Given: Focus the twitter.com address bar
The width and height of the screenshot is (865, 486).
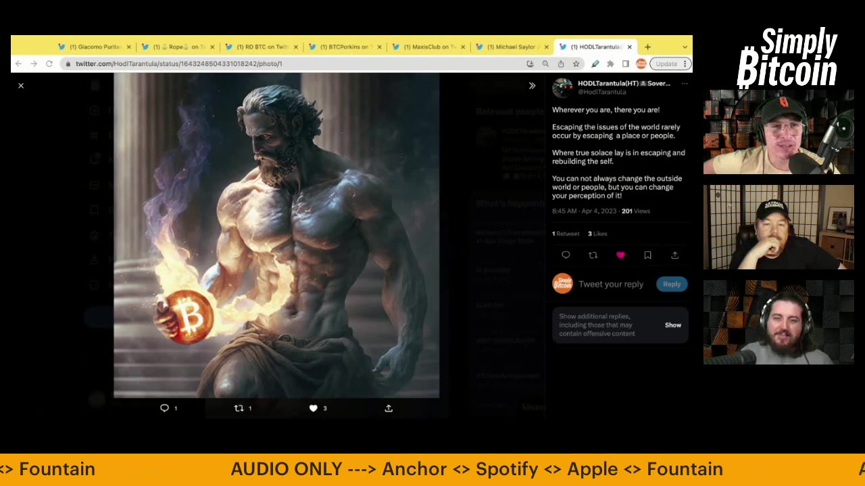Looking at the screenshot, I should pyautogui.click(x=297, y=63).
